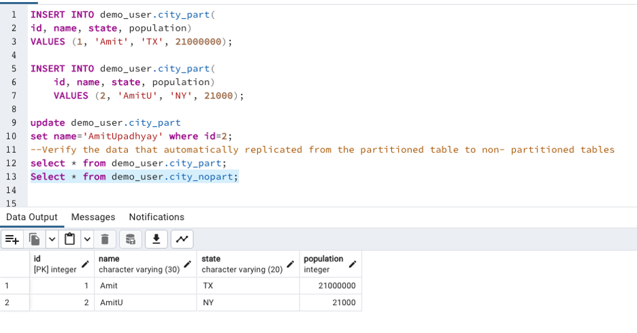Click edit pencil on name column header
The width and height of the screenshot is (637, 333).
187,264
